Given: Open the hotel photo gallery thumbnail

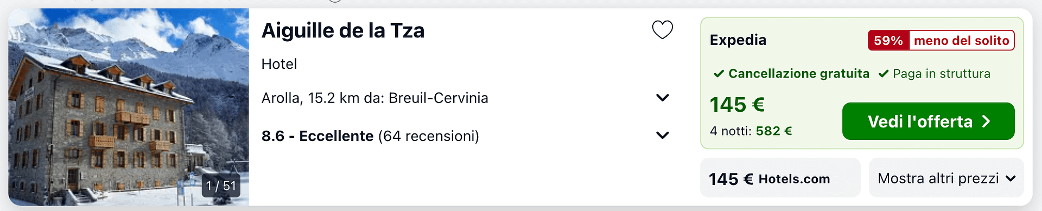Looking at the screenshot, I should pos(128,107).
